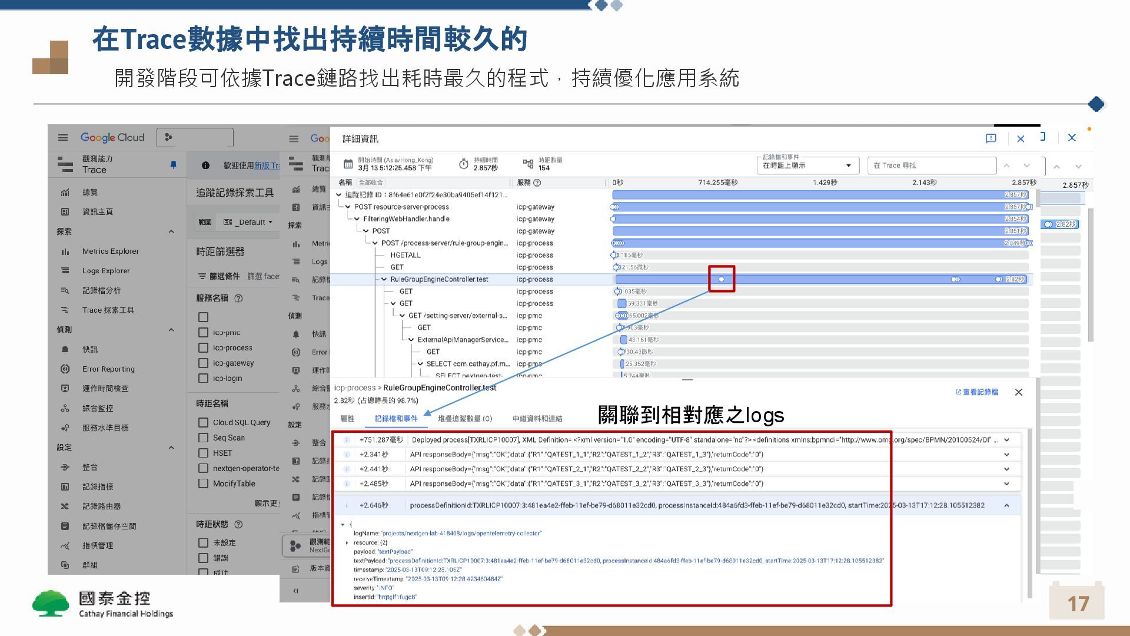This screenshot has height=636, width=1130.
Task: Switch to the 屬性 tab
Action: [x=347, y=419]
